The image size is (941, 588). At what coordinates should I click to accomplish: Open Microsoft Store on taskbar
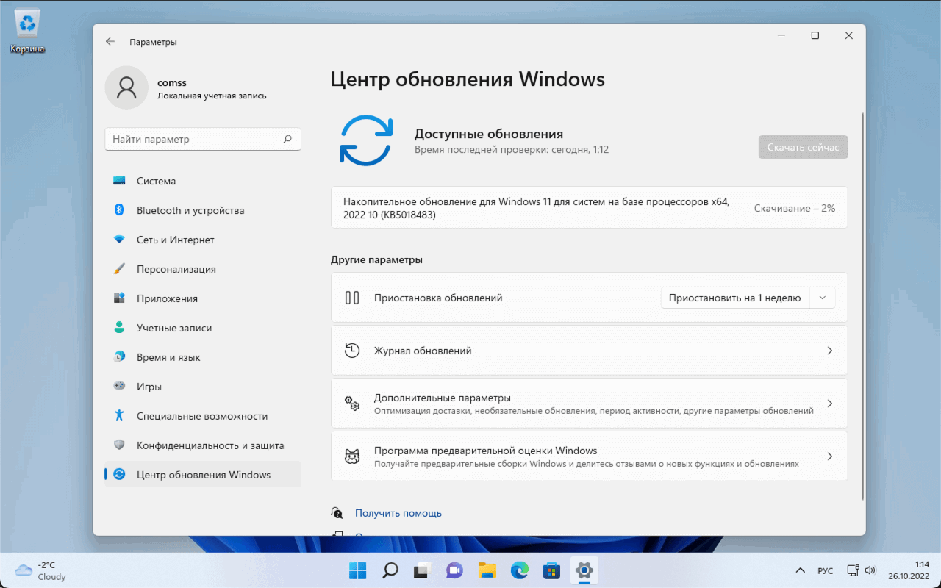point(552,570)
